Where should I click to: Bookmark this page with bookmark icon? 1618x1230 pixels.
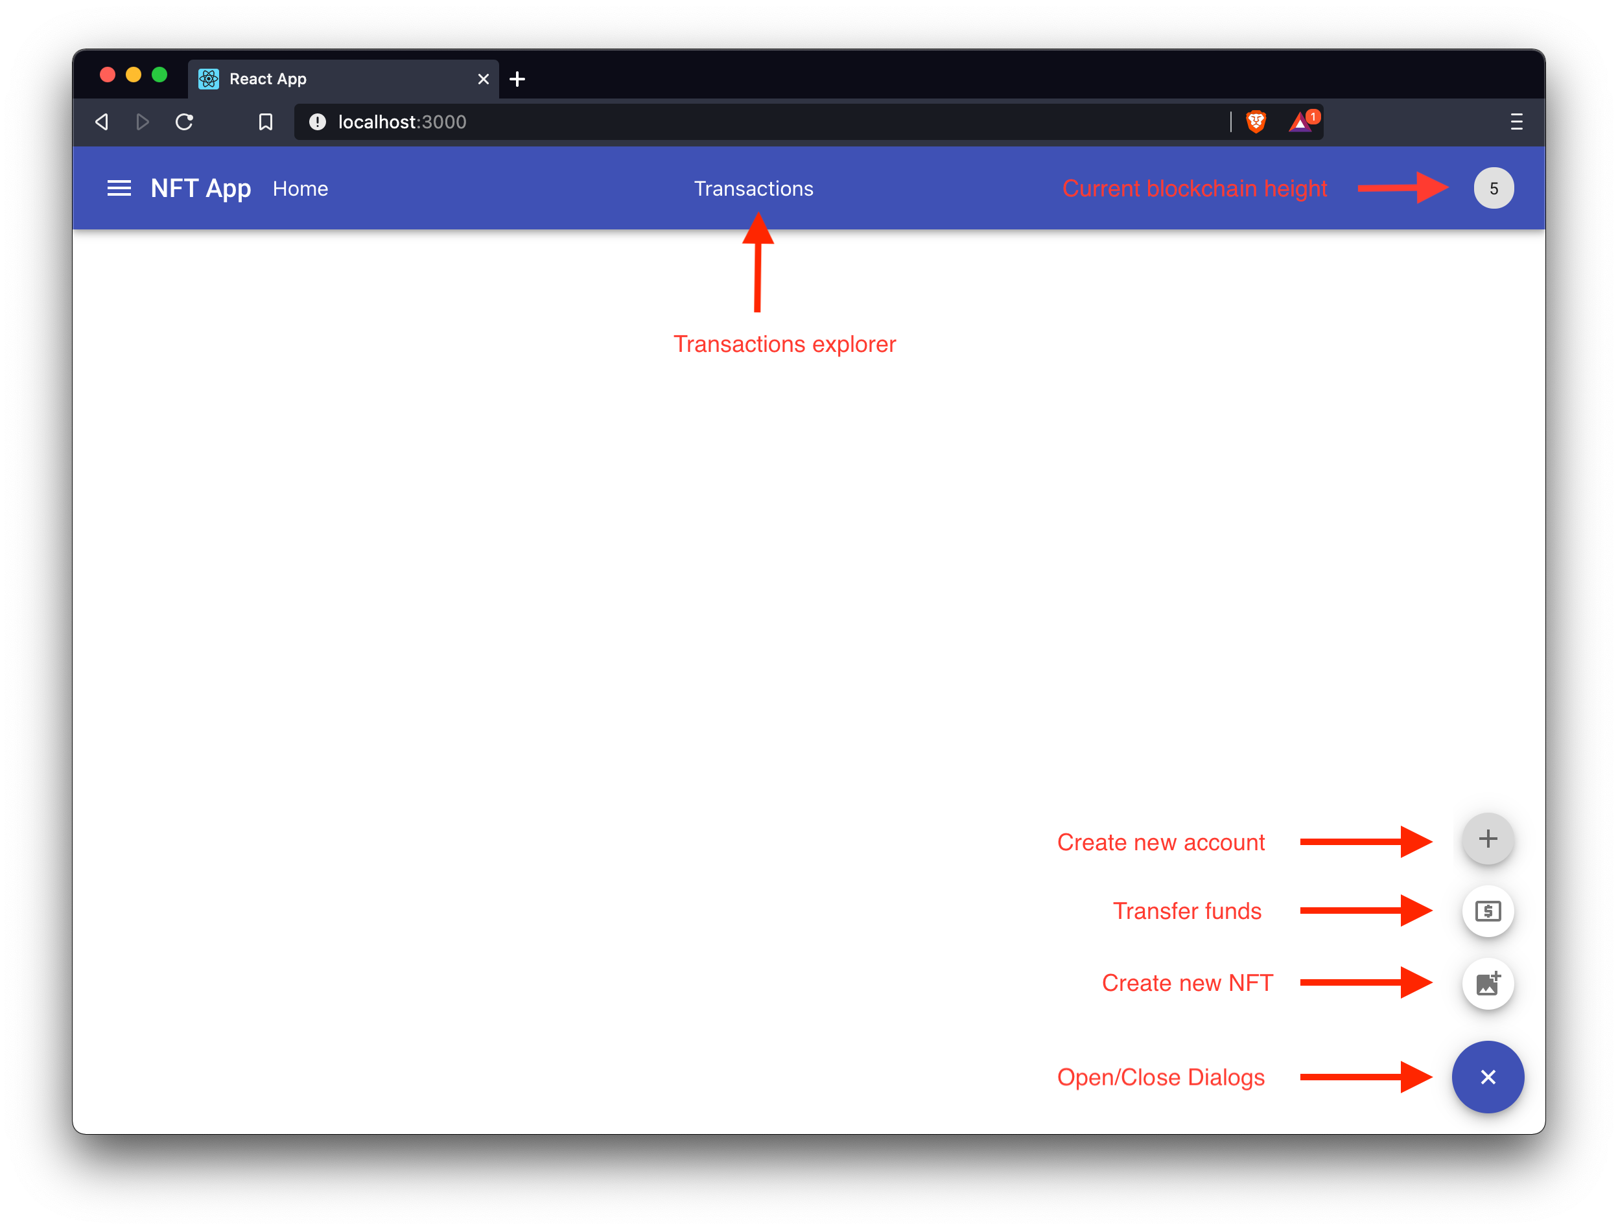[x=266, y=122]
